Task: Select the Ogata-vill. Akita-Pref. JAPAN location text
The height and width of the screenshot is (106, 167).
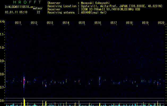Action: [x=122, y=6]
